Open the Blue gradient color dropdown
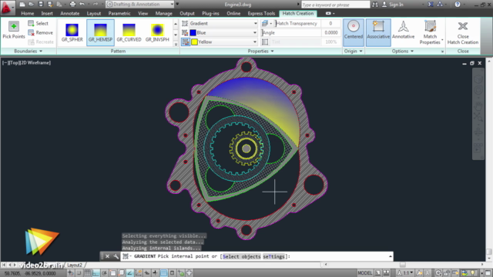 (255, 32)
